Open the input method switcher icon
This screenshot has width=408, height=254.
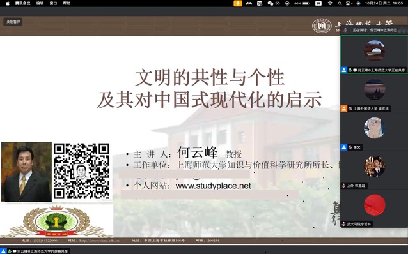tap(318, 3)
